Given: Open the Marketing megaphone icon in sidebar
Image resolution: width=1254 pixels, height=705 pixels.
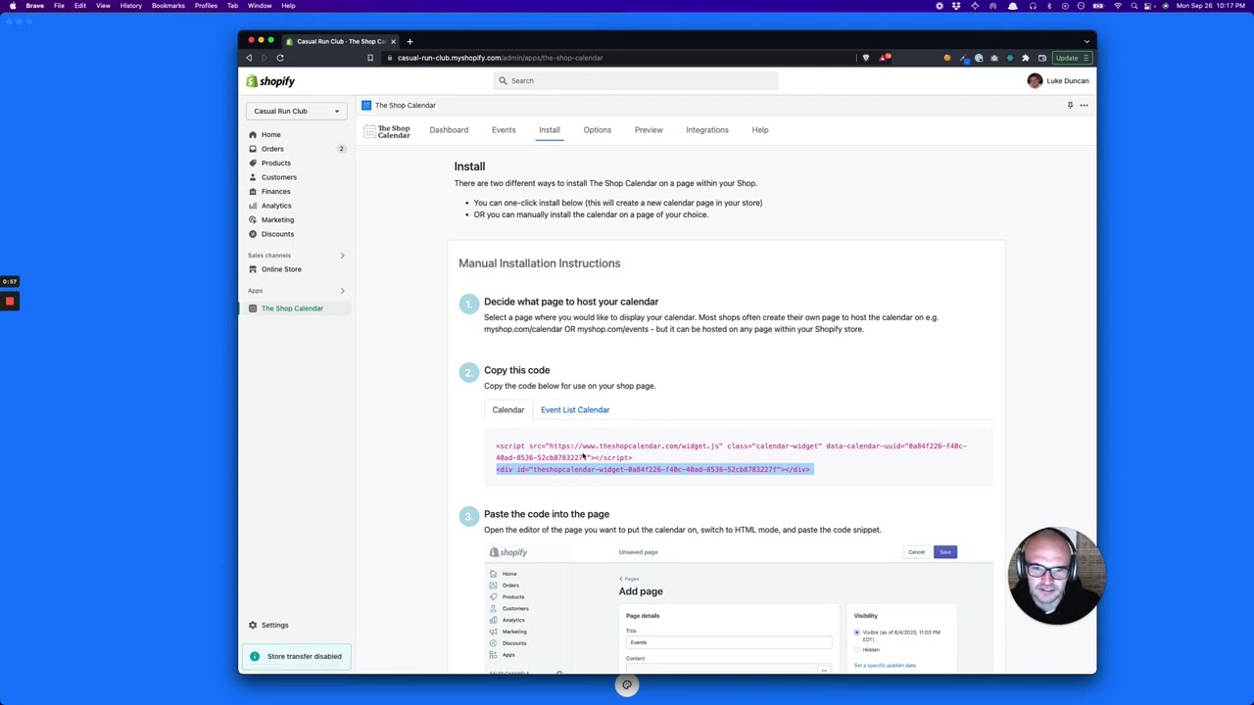Looking at the screenshot, I should (253, 220).
